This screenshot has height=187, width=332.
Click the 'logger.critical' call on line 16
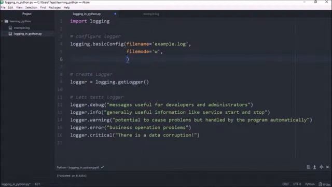point(91,135)
